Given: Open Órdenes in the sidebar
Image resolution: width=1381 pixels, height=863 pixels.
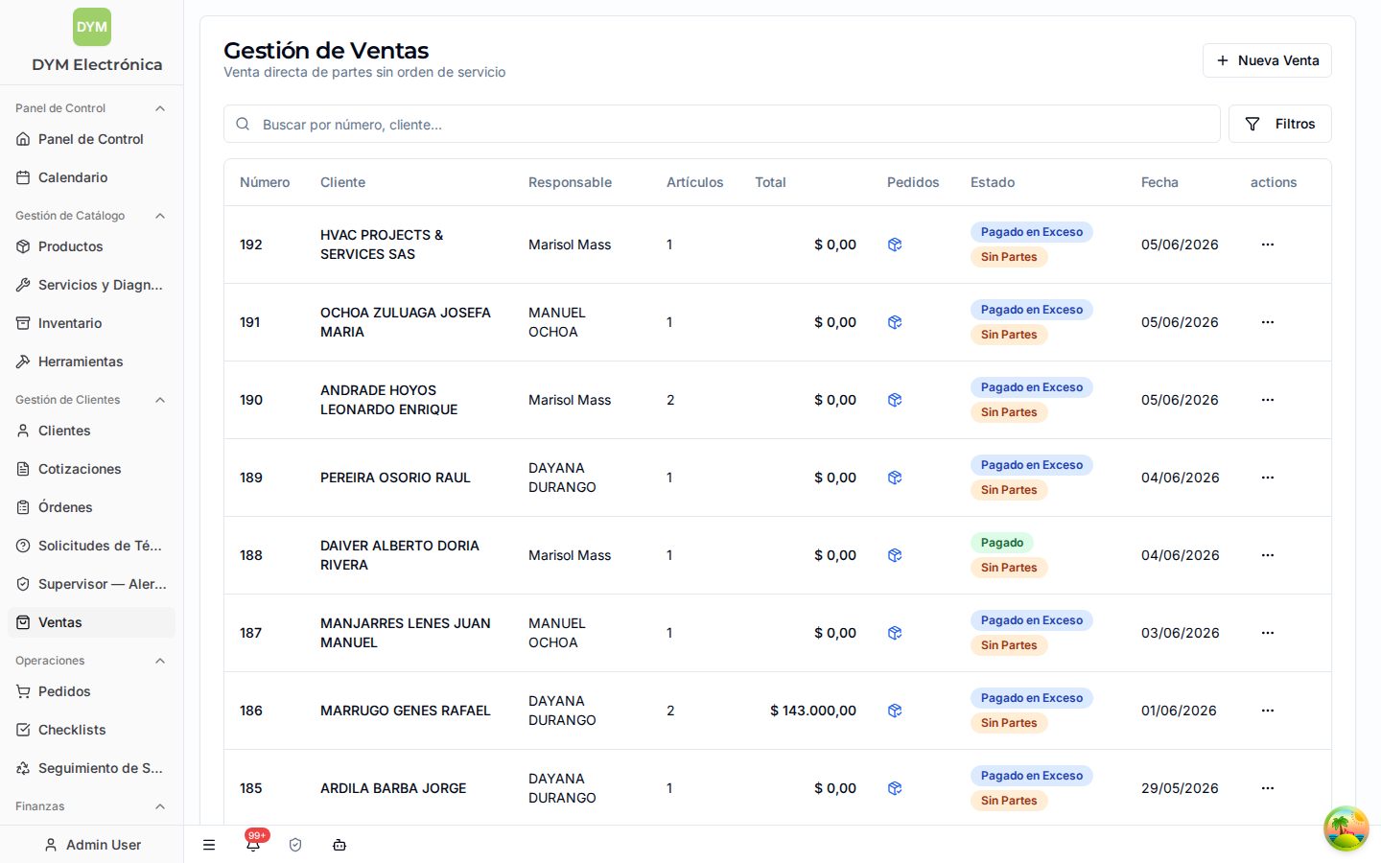Looking at the screenshot, I should (91, 507).
